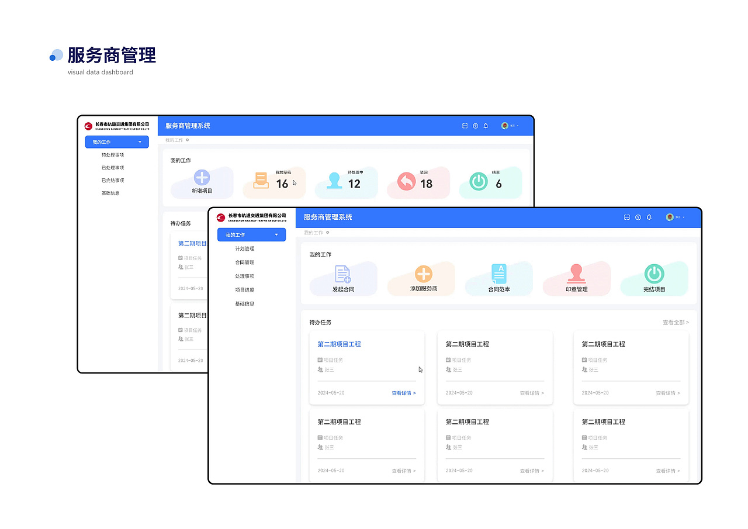Expand the 我的工作 sidebar dropdown
Screen dimensions: 748x529
coord(251,234)
